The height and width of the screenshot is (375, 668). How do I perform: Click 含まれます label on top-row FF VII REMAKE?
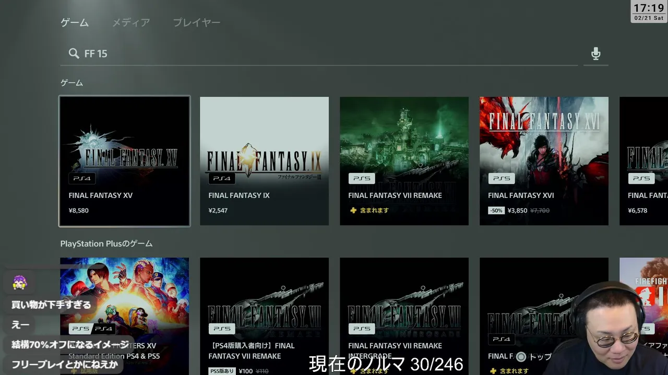[x=374, y=210]
